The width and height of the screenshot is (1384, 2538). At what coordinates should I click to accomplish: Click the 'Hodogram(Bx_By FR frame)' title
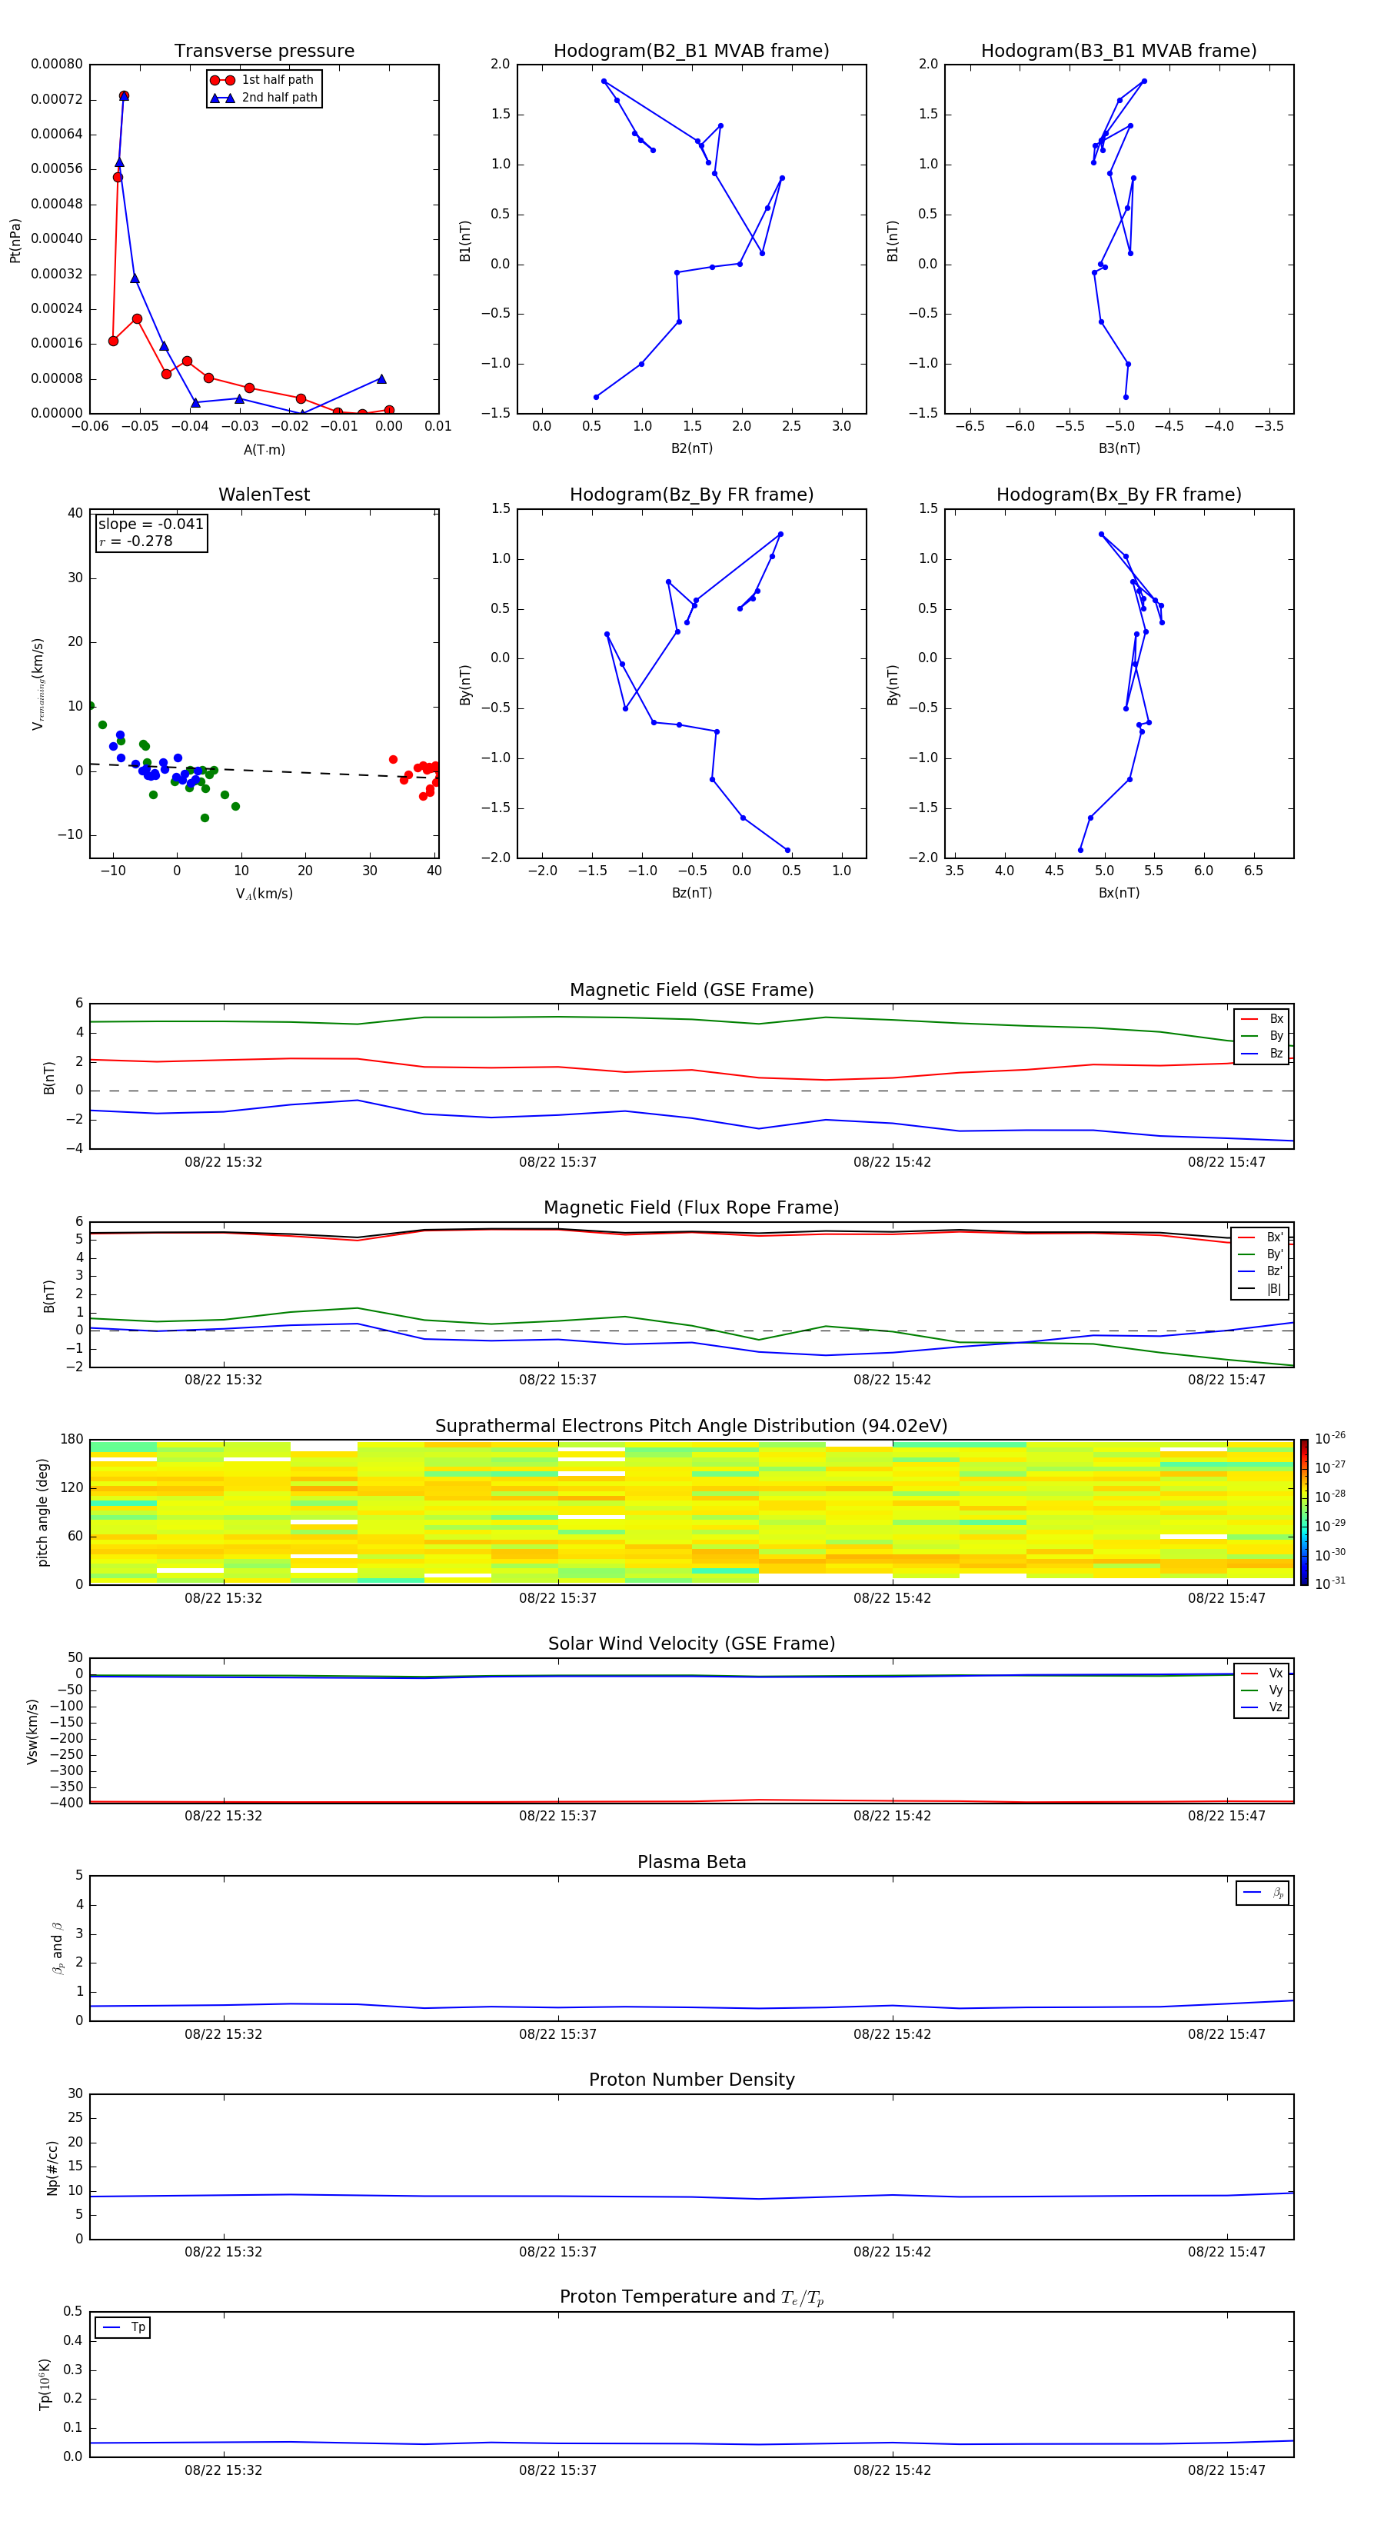1119,495
